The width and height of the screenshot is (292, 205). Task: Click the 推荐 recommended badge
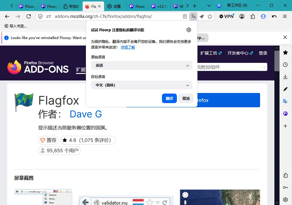[x=48, y=140]
